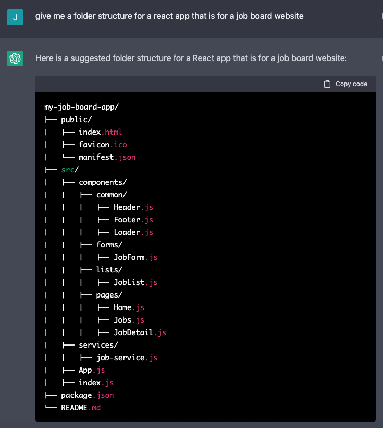The width and height of the screenshot is (384, 428).
Task: Click job-service.js under services
Action: [127, 358]
